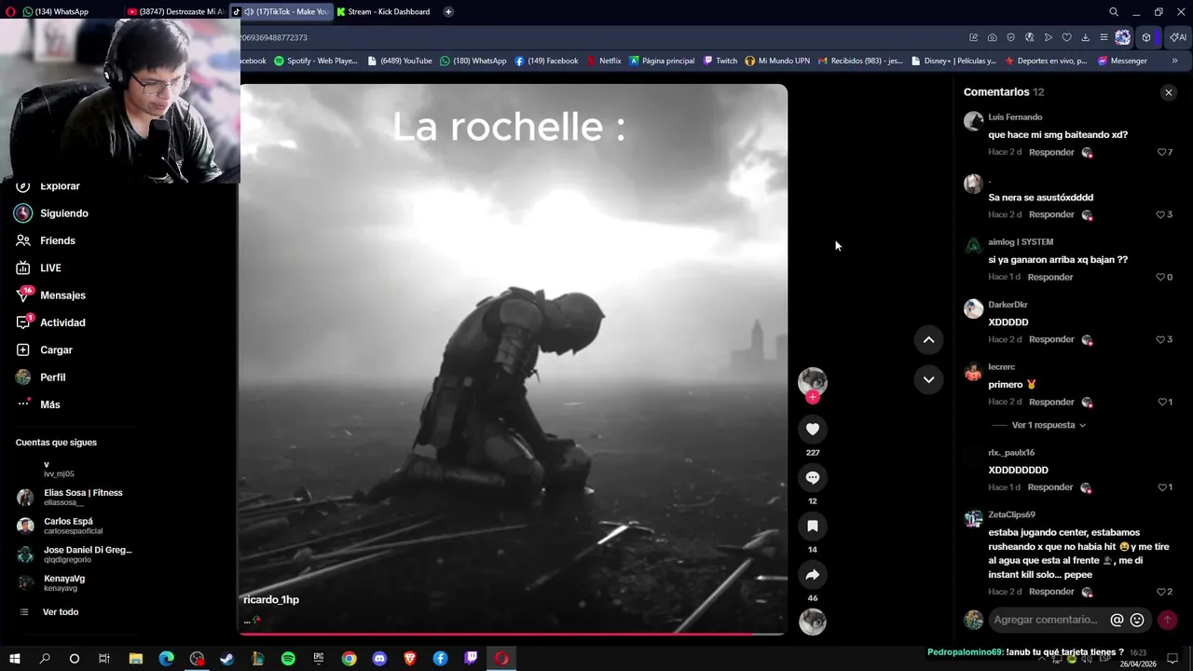The image size is (1193, 671).
Task: Reply to aimlog I SYSTEM's comment
Action: coord(1050,277)
